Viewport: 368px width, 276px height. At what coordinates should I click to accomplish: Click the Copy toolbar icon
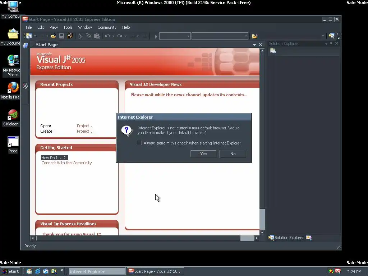[88, 36]
